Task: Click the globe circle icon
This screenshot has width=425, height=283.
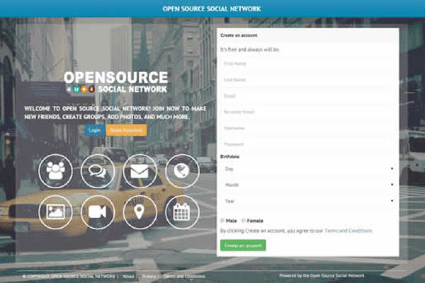Action: tap(182, 171)
